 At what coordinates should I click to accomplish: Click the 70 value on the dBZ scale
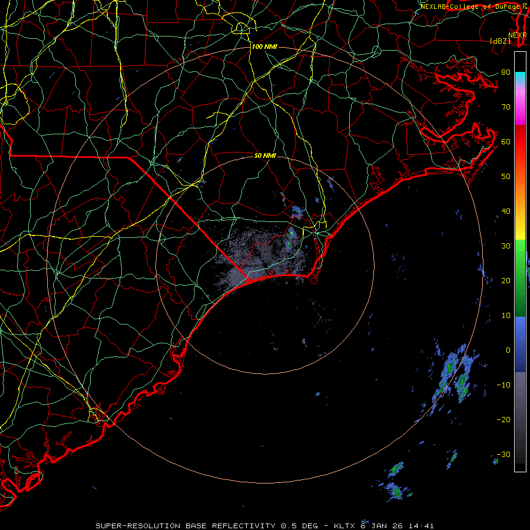506,107
